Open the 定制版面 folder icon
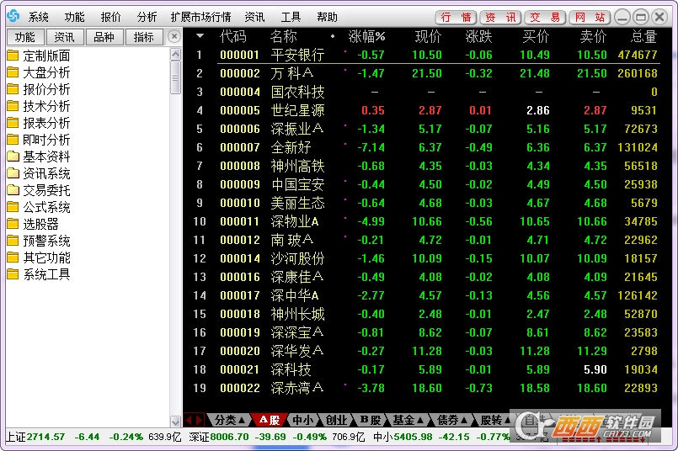The height and width of the screenshot is (451, 678). 13,56
